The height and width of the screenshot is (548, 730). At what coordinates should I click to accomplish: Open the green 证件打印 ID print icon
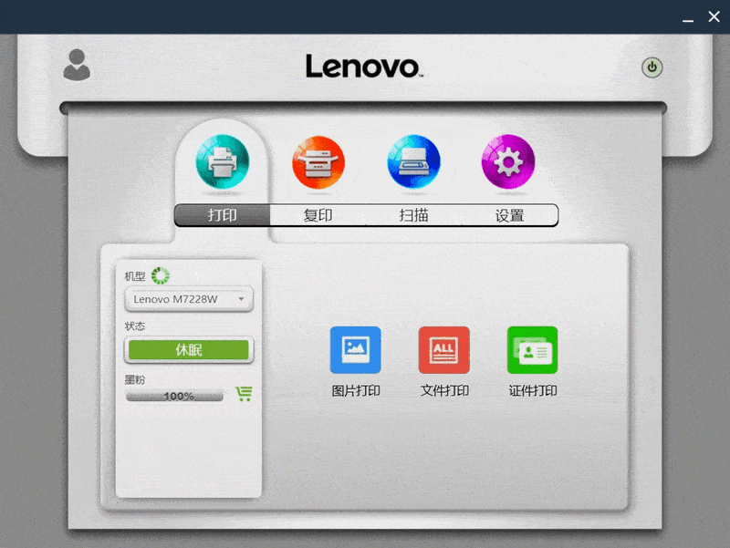coord(533,350)
